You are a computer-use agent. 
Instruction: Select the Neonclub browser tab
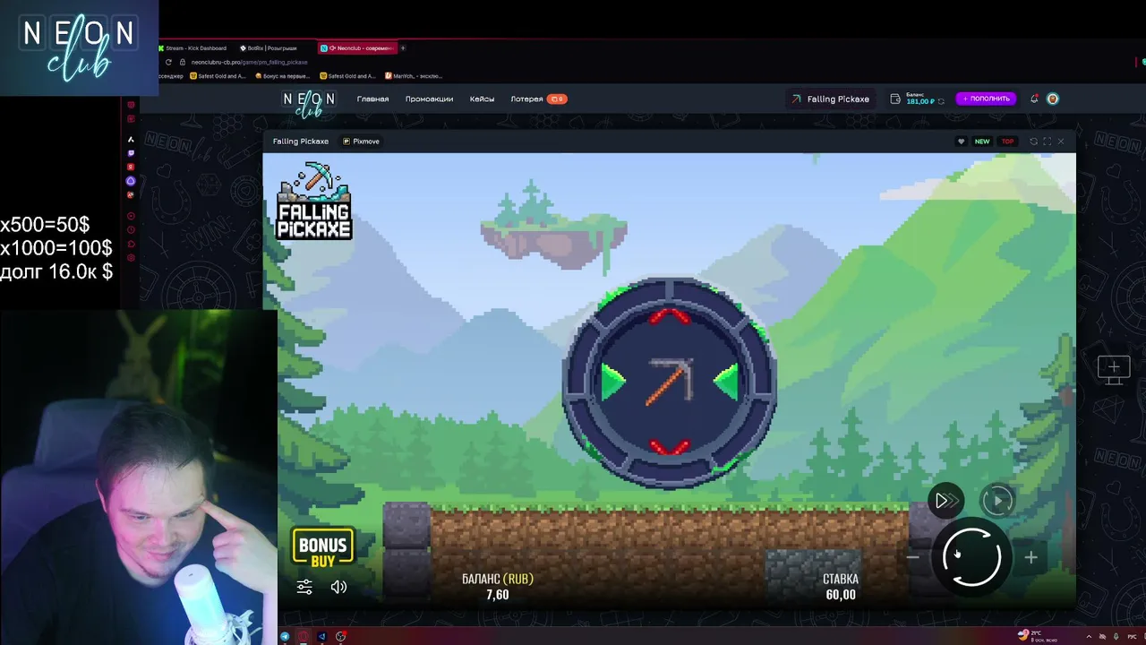pyautogui.click(x=358, y=48)
